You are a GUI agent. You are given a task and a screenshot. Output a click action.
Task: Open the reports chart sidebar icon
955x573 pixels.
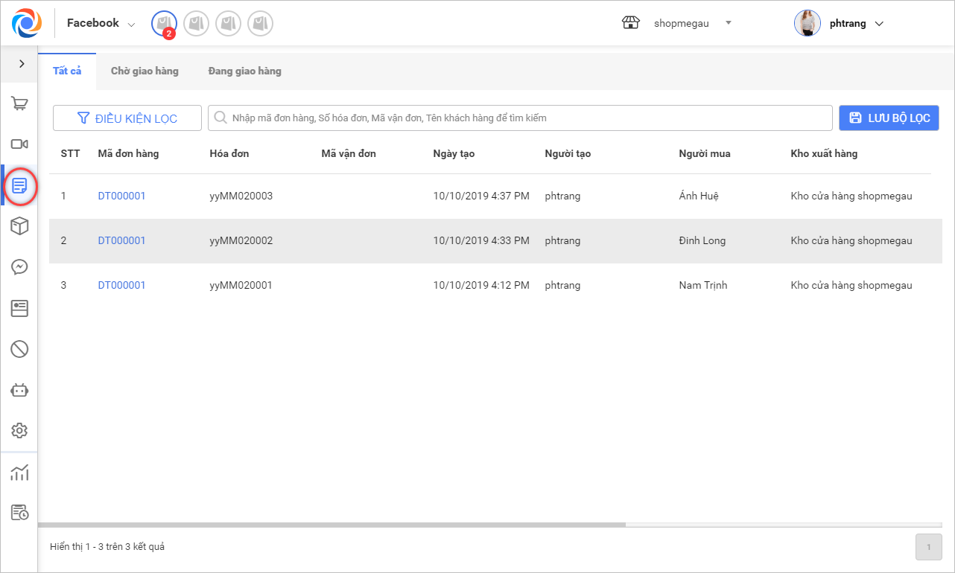click(19, 472)
